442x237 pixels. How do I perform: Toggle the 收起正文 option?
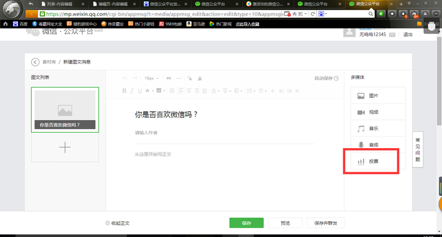point(117,223)
